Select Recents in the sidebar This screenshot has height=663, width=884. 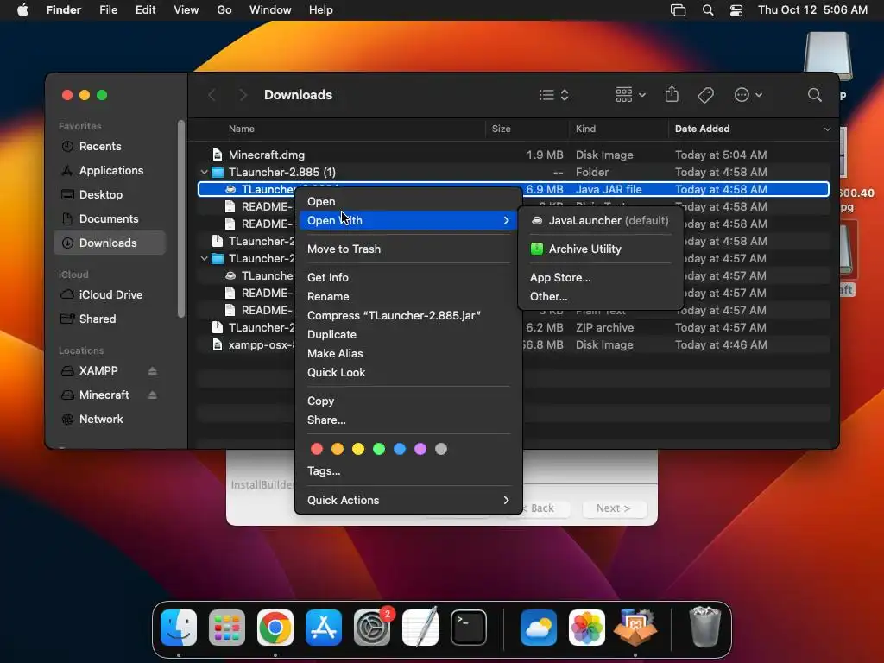(x=110, y=146)
